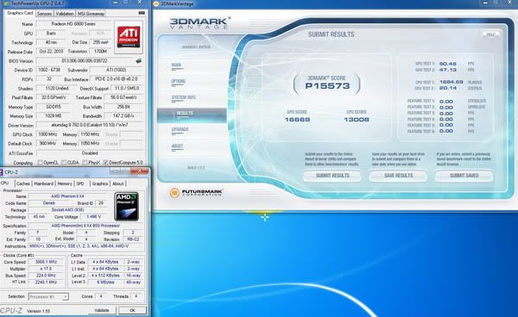The image size is (518, 317).
Task: Select the CPU tab in CPU-Z
Action: point(5,183)
